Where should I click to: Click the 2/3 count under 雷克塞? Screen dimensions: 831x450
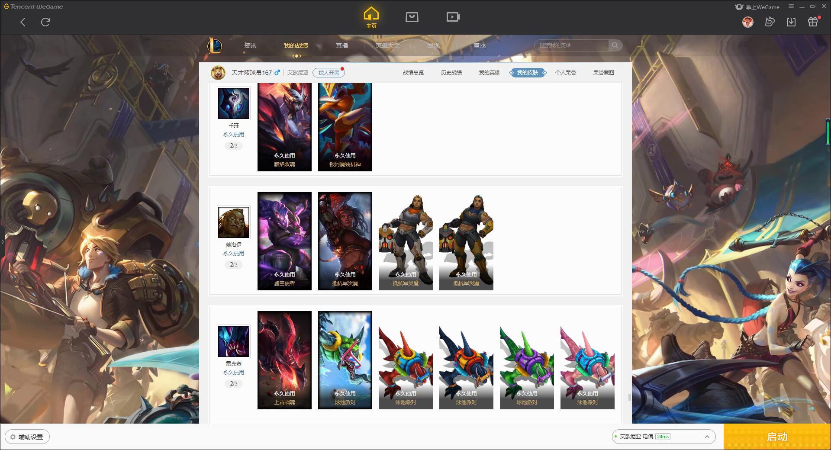pos(234,383)
